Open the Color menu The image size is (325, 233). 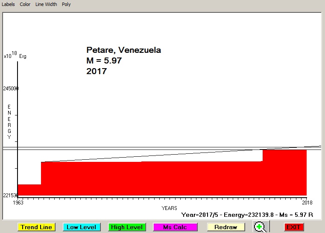coord(25,4)
